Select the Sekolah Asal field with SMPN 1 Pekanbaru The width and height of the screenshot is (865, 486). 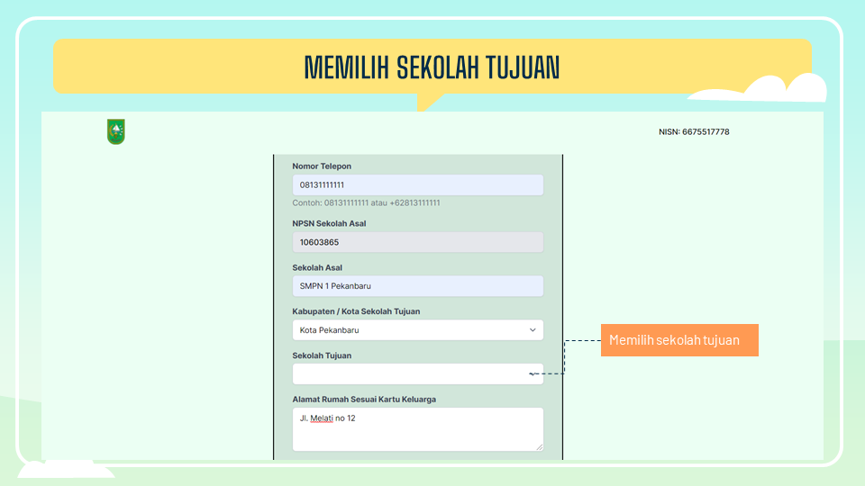417,286
